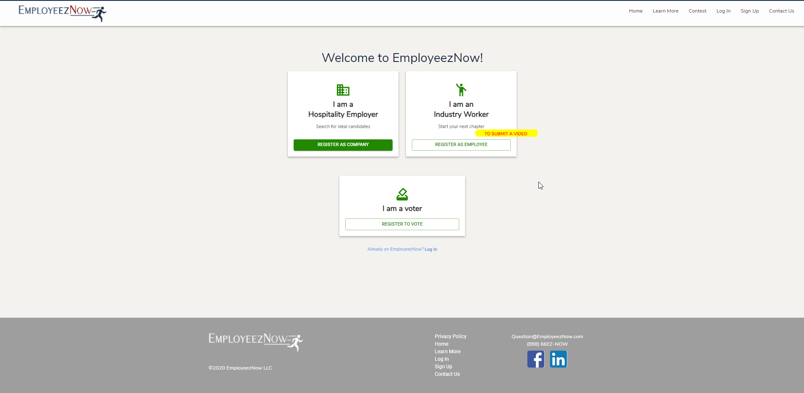This screenshot has height=393, width=804.
Task: Click the voter ballot box icon
Action: click(402, 194)
